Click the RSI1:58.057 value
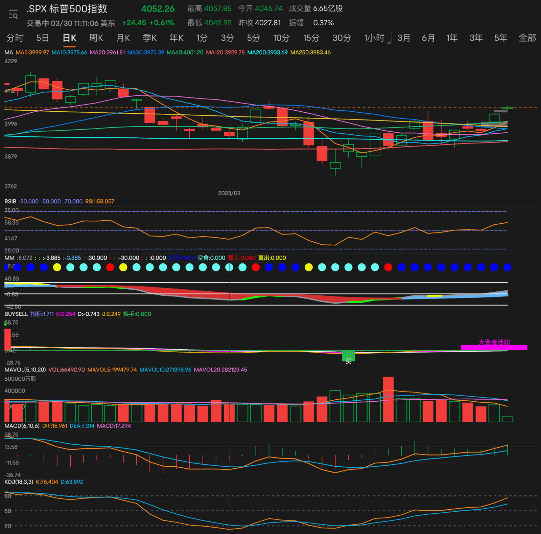This screenshot has height=534, width=541. [100, 201]
